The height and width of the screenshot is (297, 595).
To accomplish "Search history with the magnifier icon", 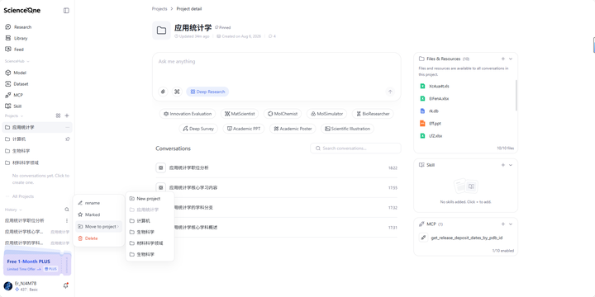I will (67, 210).
